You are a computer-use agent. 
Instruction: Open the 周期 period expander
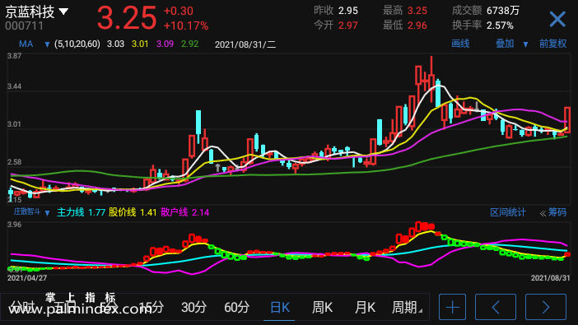point(408,307)
